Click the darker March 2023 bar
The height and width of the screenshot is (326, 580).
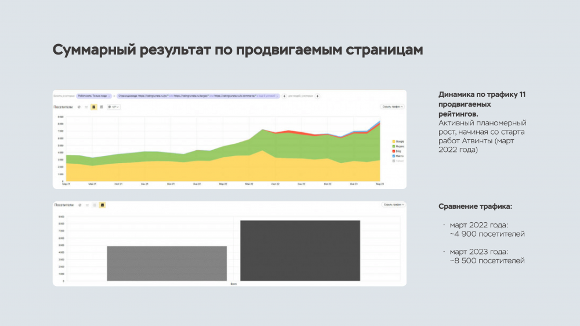[x=300, y=251]
